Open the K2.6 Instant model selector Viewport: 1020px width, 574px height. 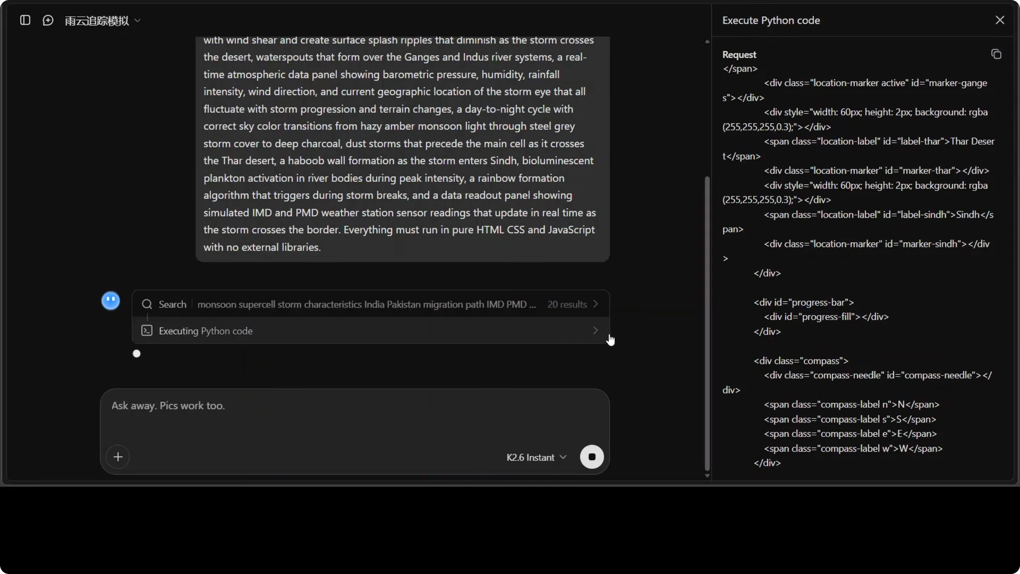[537, 458]
